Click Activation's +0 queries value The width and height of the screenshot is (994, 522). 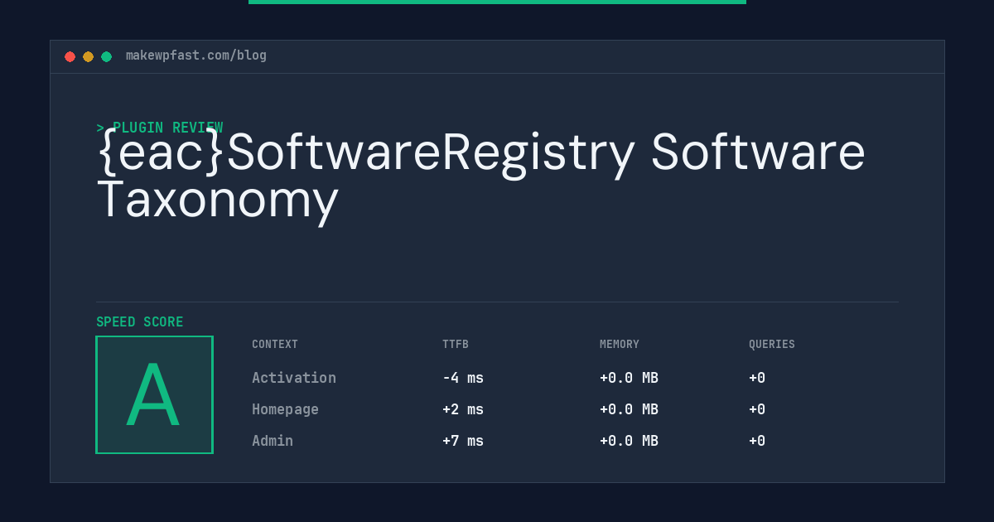click(x=757, y=378)
